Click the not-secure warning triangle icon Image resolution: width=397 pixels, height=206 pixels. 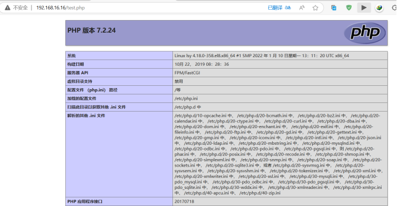7,8
